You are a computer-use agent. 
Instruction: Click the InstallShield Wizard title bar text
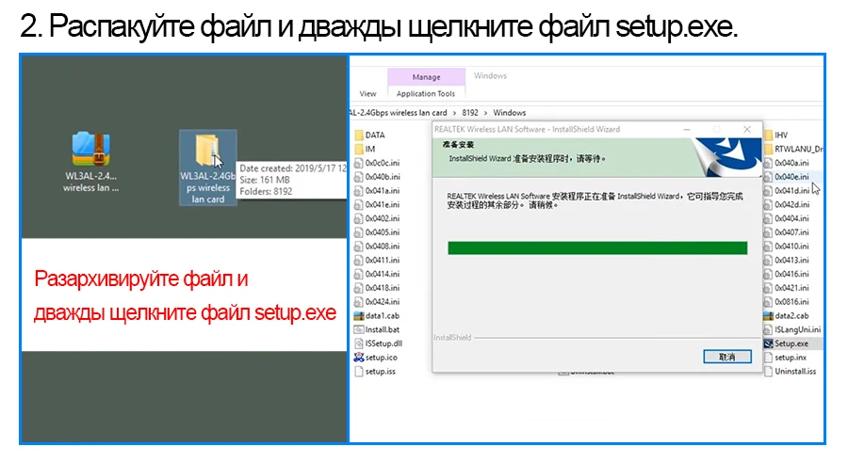(x=528, y=130)
